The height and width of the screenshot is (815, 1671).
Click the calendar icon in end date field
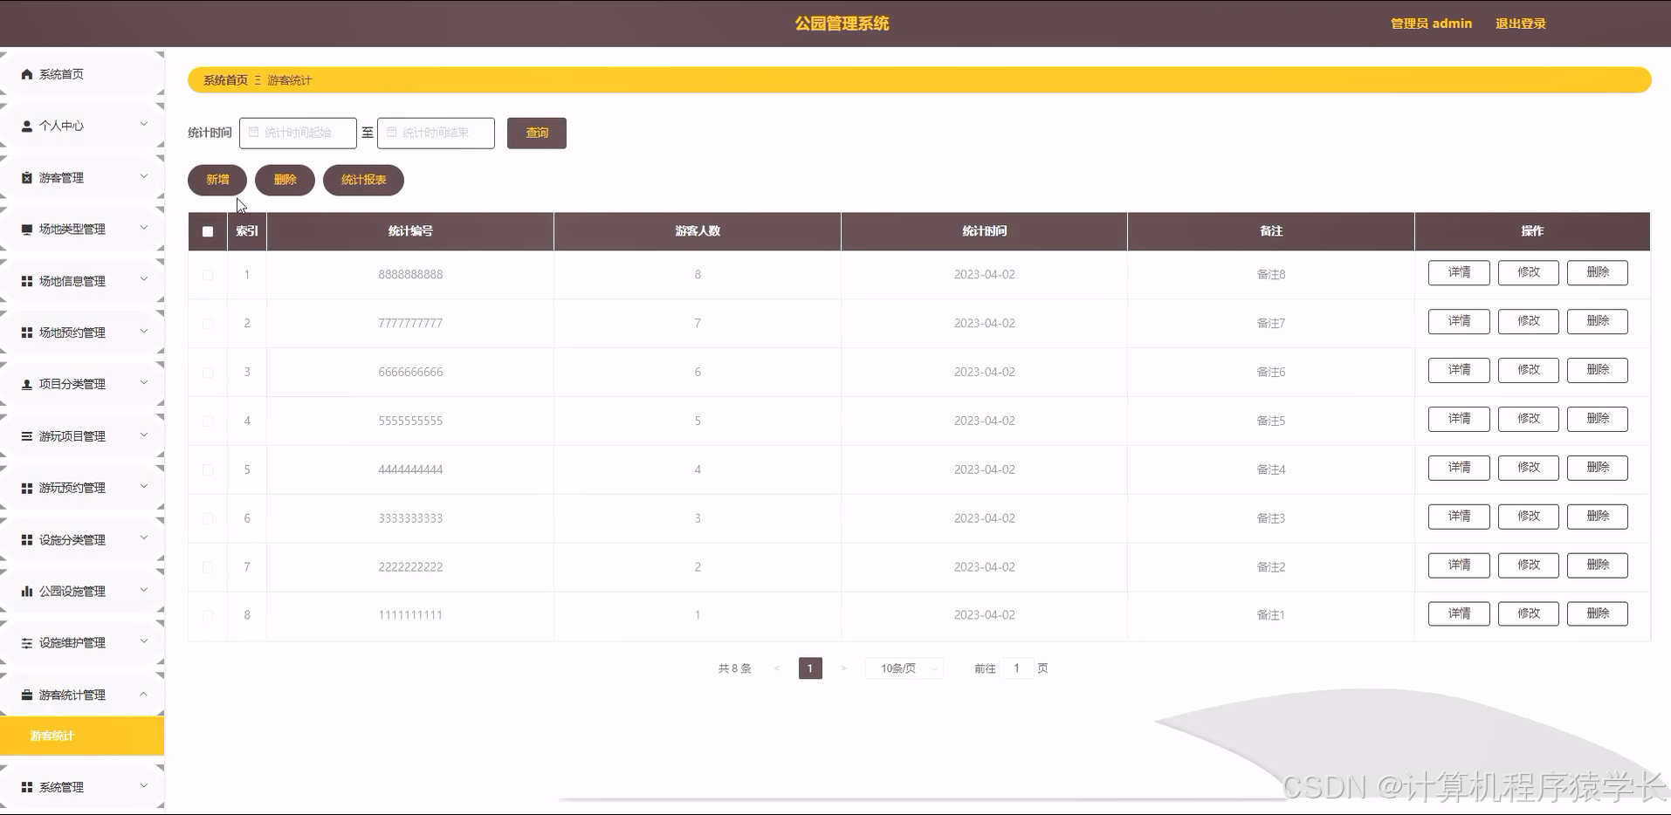(x=392, y=133)
